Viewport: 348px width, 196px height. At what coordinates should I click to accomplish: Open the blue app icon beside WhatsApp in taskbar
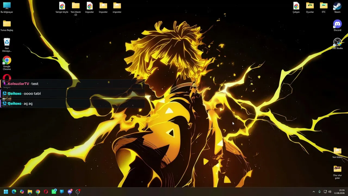click(x=62, y=192)
